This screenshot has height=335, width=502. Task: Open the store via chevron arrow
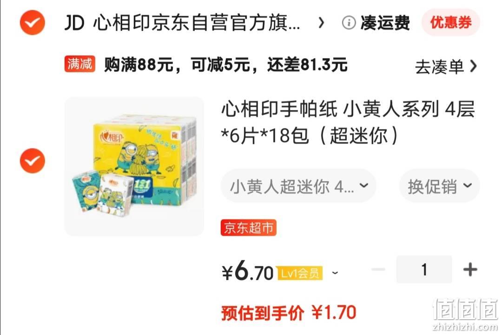click(x=322, y=23)
